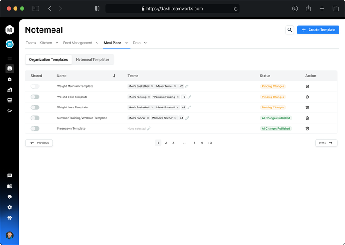
Task: Edit teams for Weight Loss Template
Action: click(x=189, y=108)
